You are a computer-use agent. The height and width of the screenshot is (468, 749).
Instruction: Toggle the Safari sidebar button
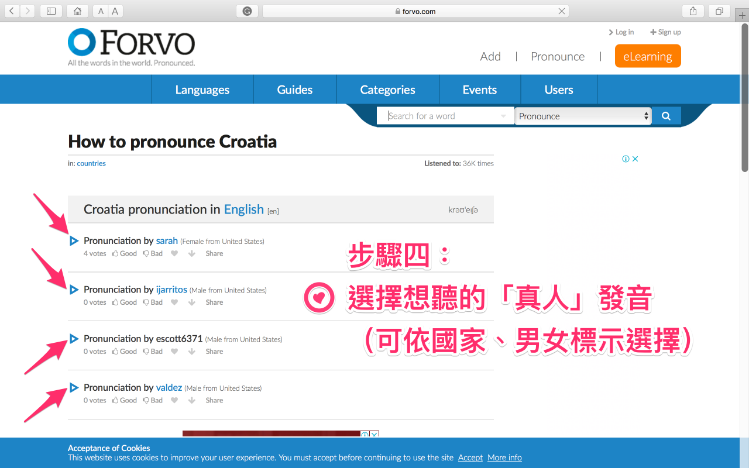click(x=51, y=11)
